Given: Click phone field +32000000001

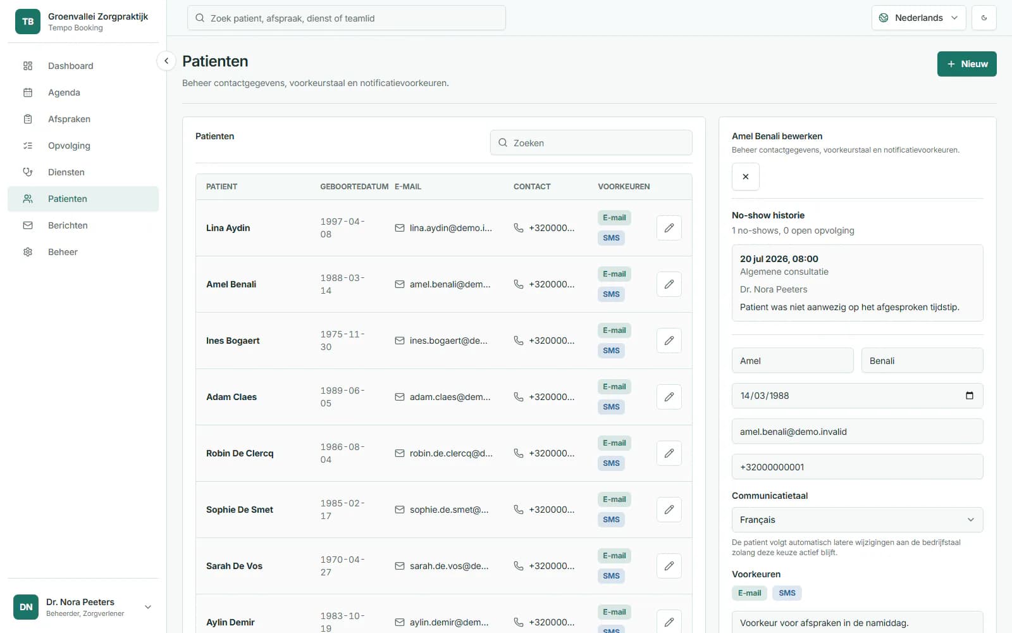Looking at the screenshot, I should [857, 467].
